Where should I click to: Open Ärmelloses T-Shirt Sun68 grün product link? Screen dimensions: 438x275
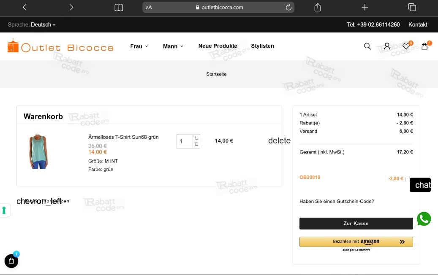click(x=123, y=137)
